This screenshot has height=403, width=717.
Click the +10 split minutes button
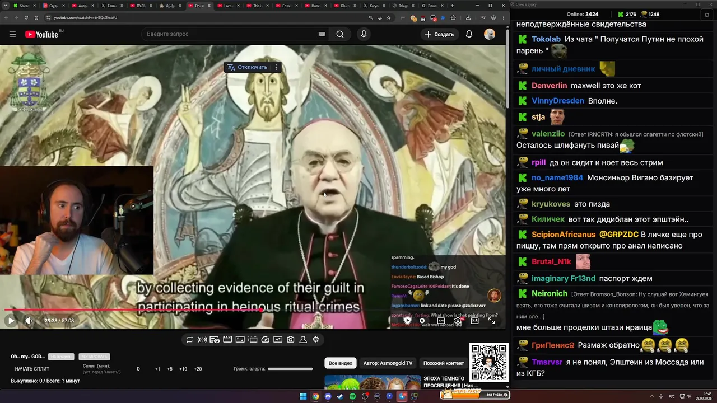tap(183, 369)
